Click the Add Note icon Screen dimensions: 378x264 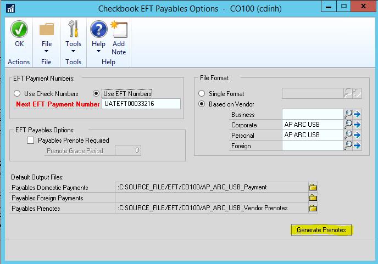point(119,29)
